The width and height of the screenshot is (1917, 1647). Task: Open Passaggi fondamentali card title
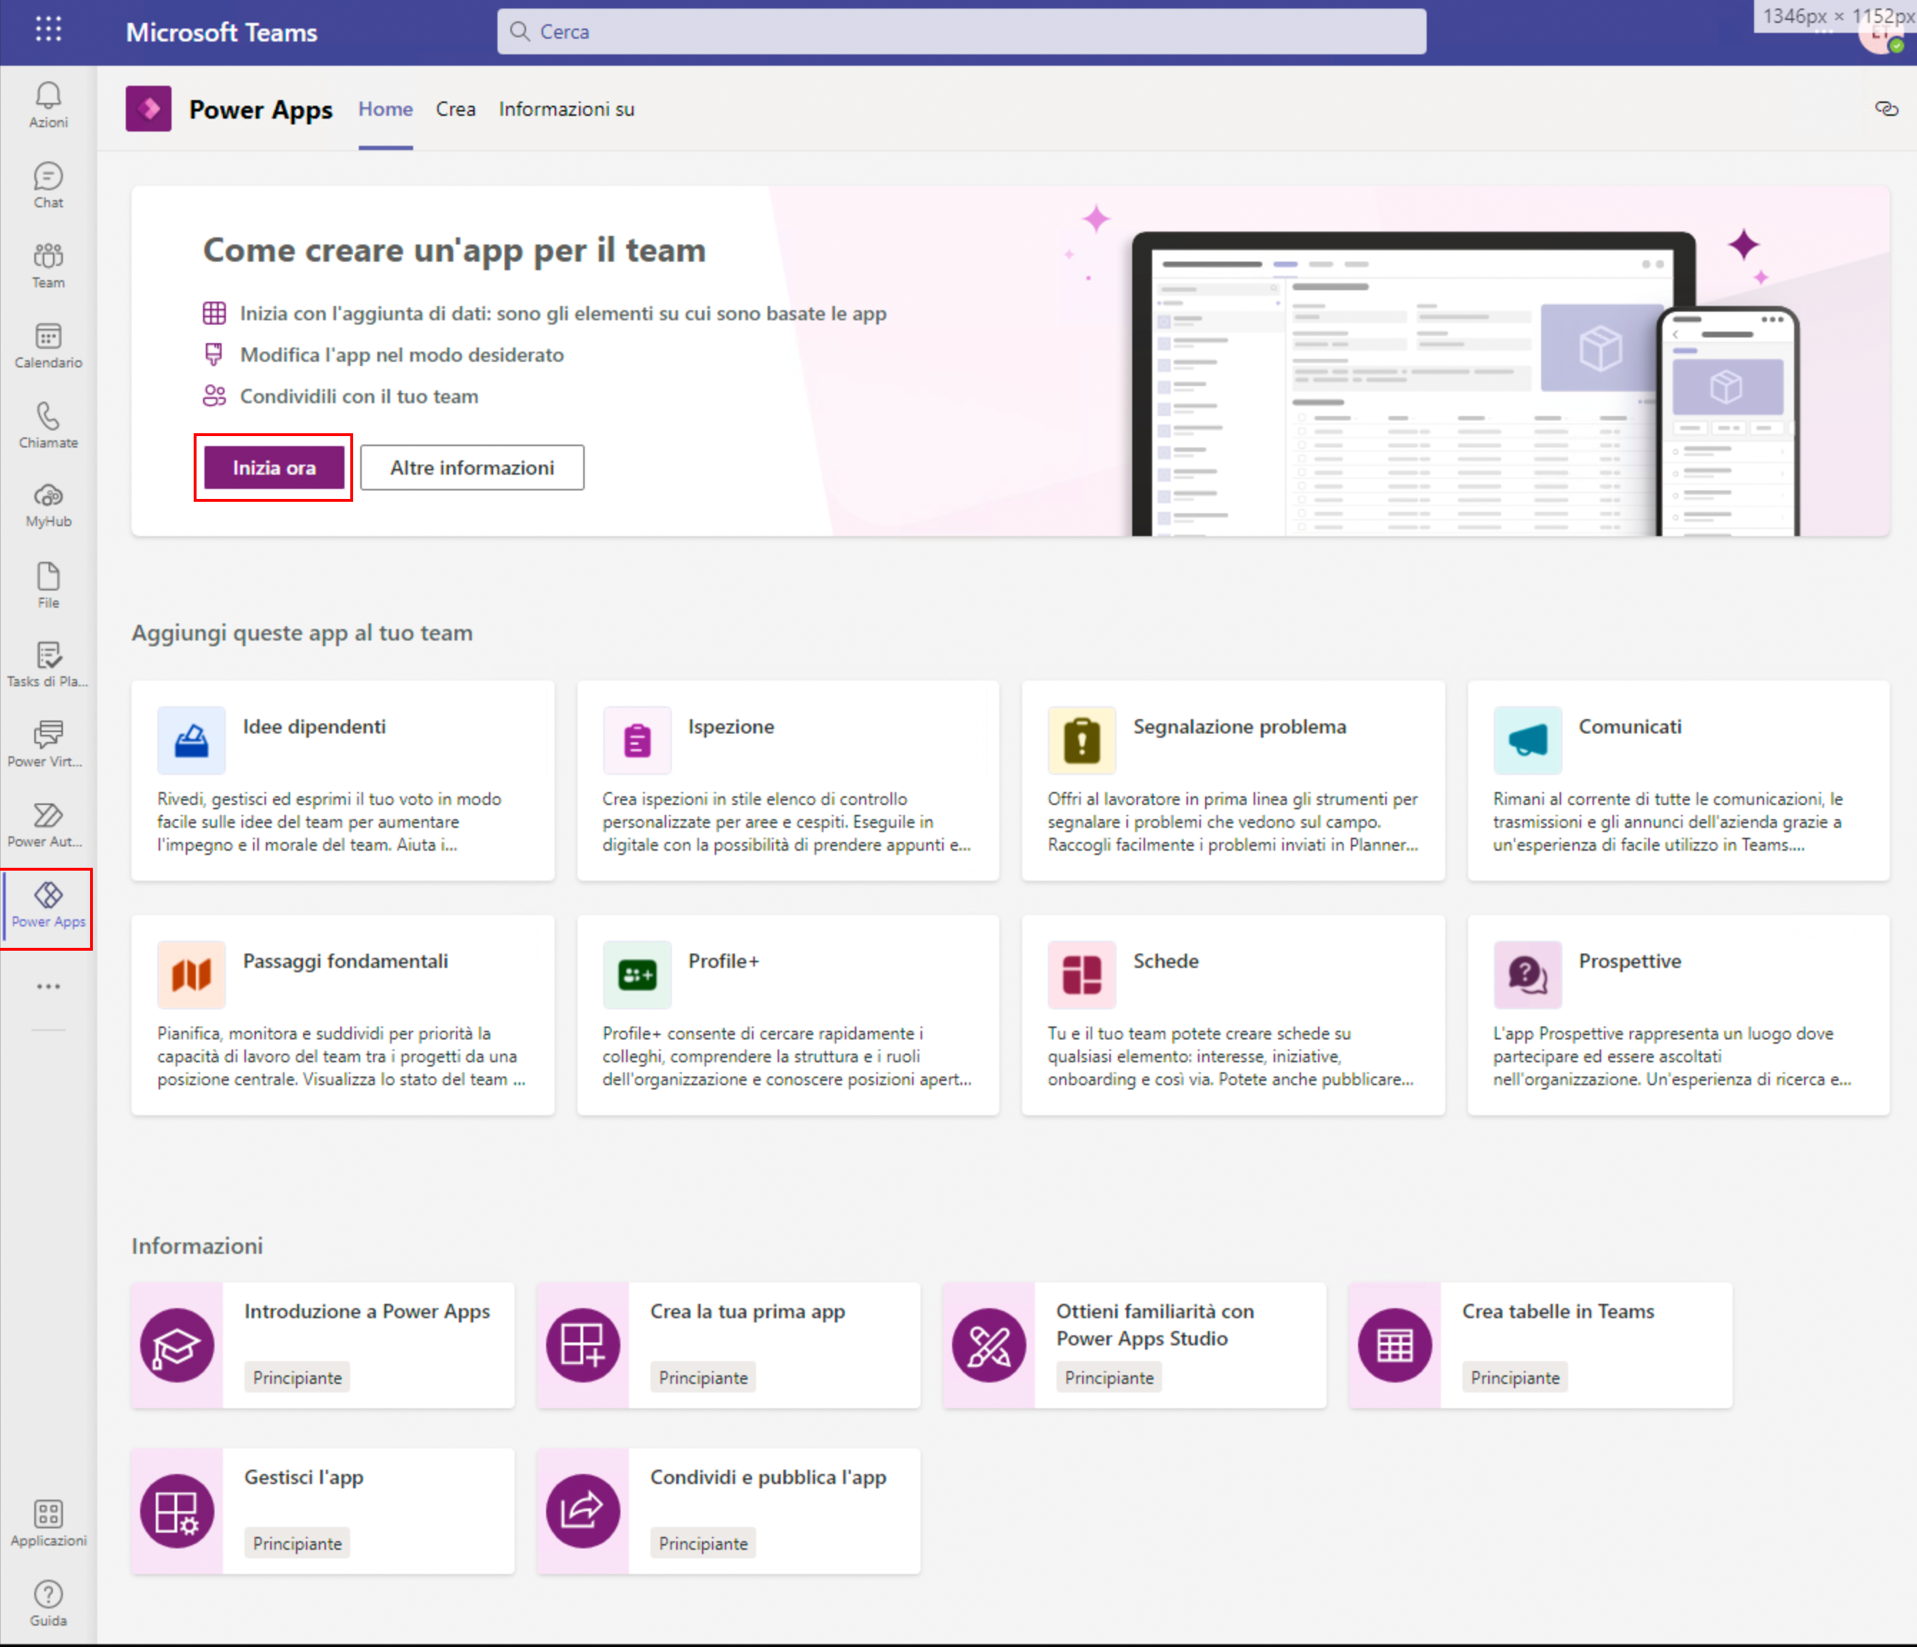point(346,961)
